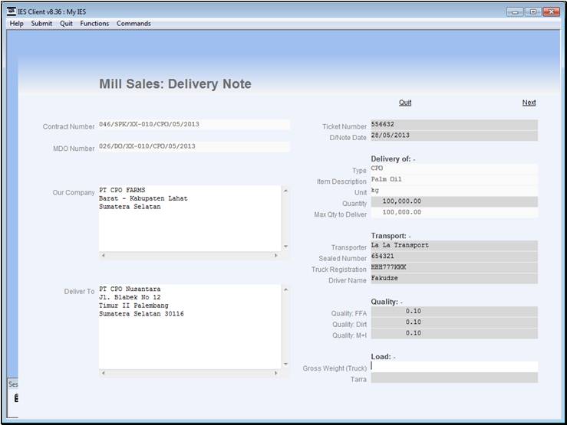Click the Quality: FFA field
The image size is (567, 425).
[454, 312]
